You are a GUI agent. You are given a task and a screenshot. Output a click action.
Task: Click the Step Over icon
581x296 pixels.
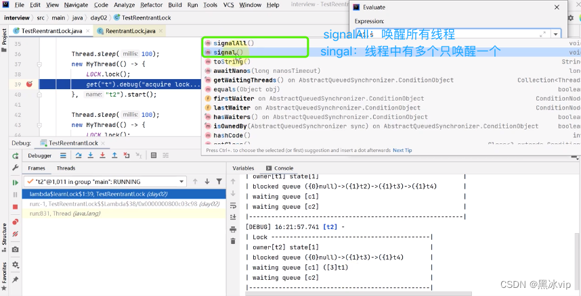(79, 155)
